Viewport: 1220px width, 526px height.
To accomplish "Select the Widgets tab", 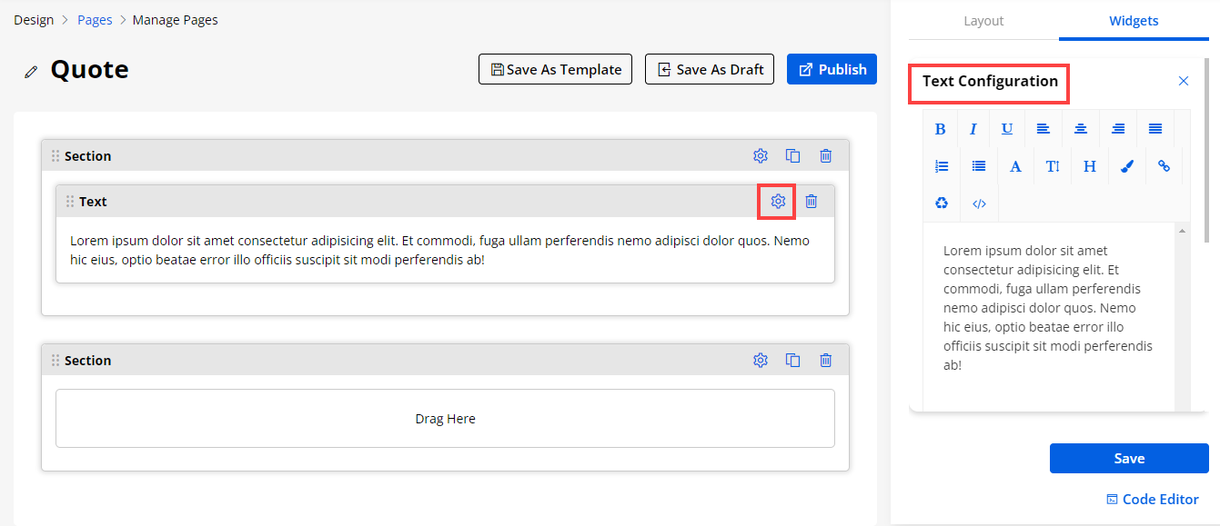I will [1134, 21].
